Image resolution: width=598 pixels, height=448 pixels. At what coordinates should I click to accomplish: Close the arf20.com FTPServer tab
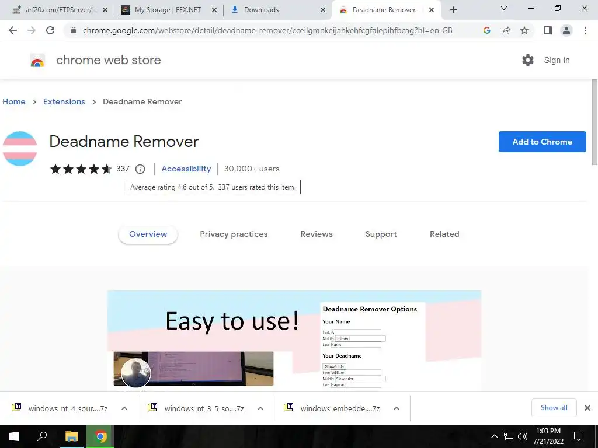(x=105, y=10)
